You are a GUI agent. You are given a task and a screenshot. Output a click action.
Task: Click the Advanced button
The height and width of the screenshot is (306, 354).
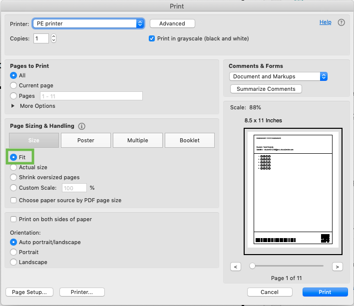(x=172, y=23)
